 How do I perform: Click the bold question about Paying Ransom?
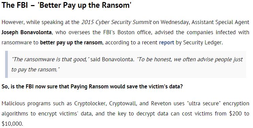92,87
